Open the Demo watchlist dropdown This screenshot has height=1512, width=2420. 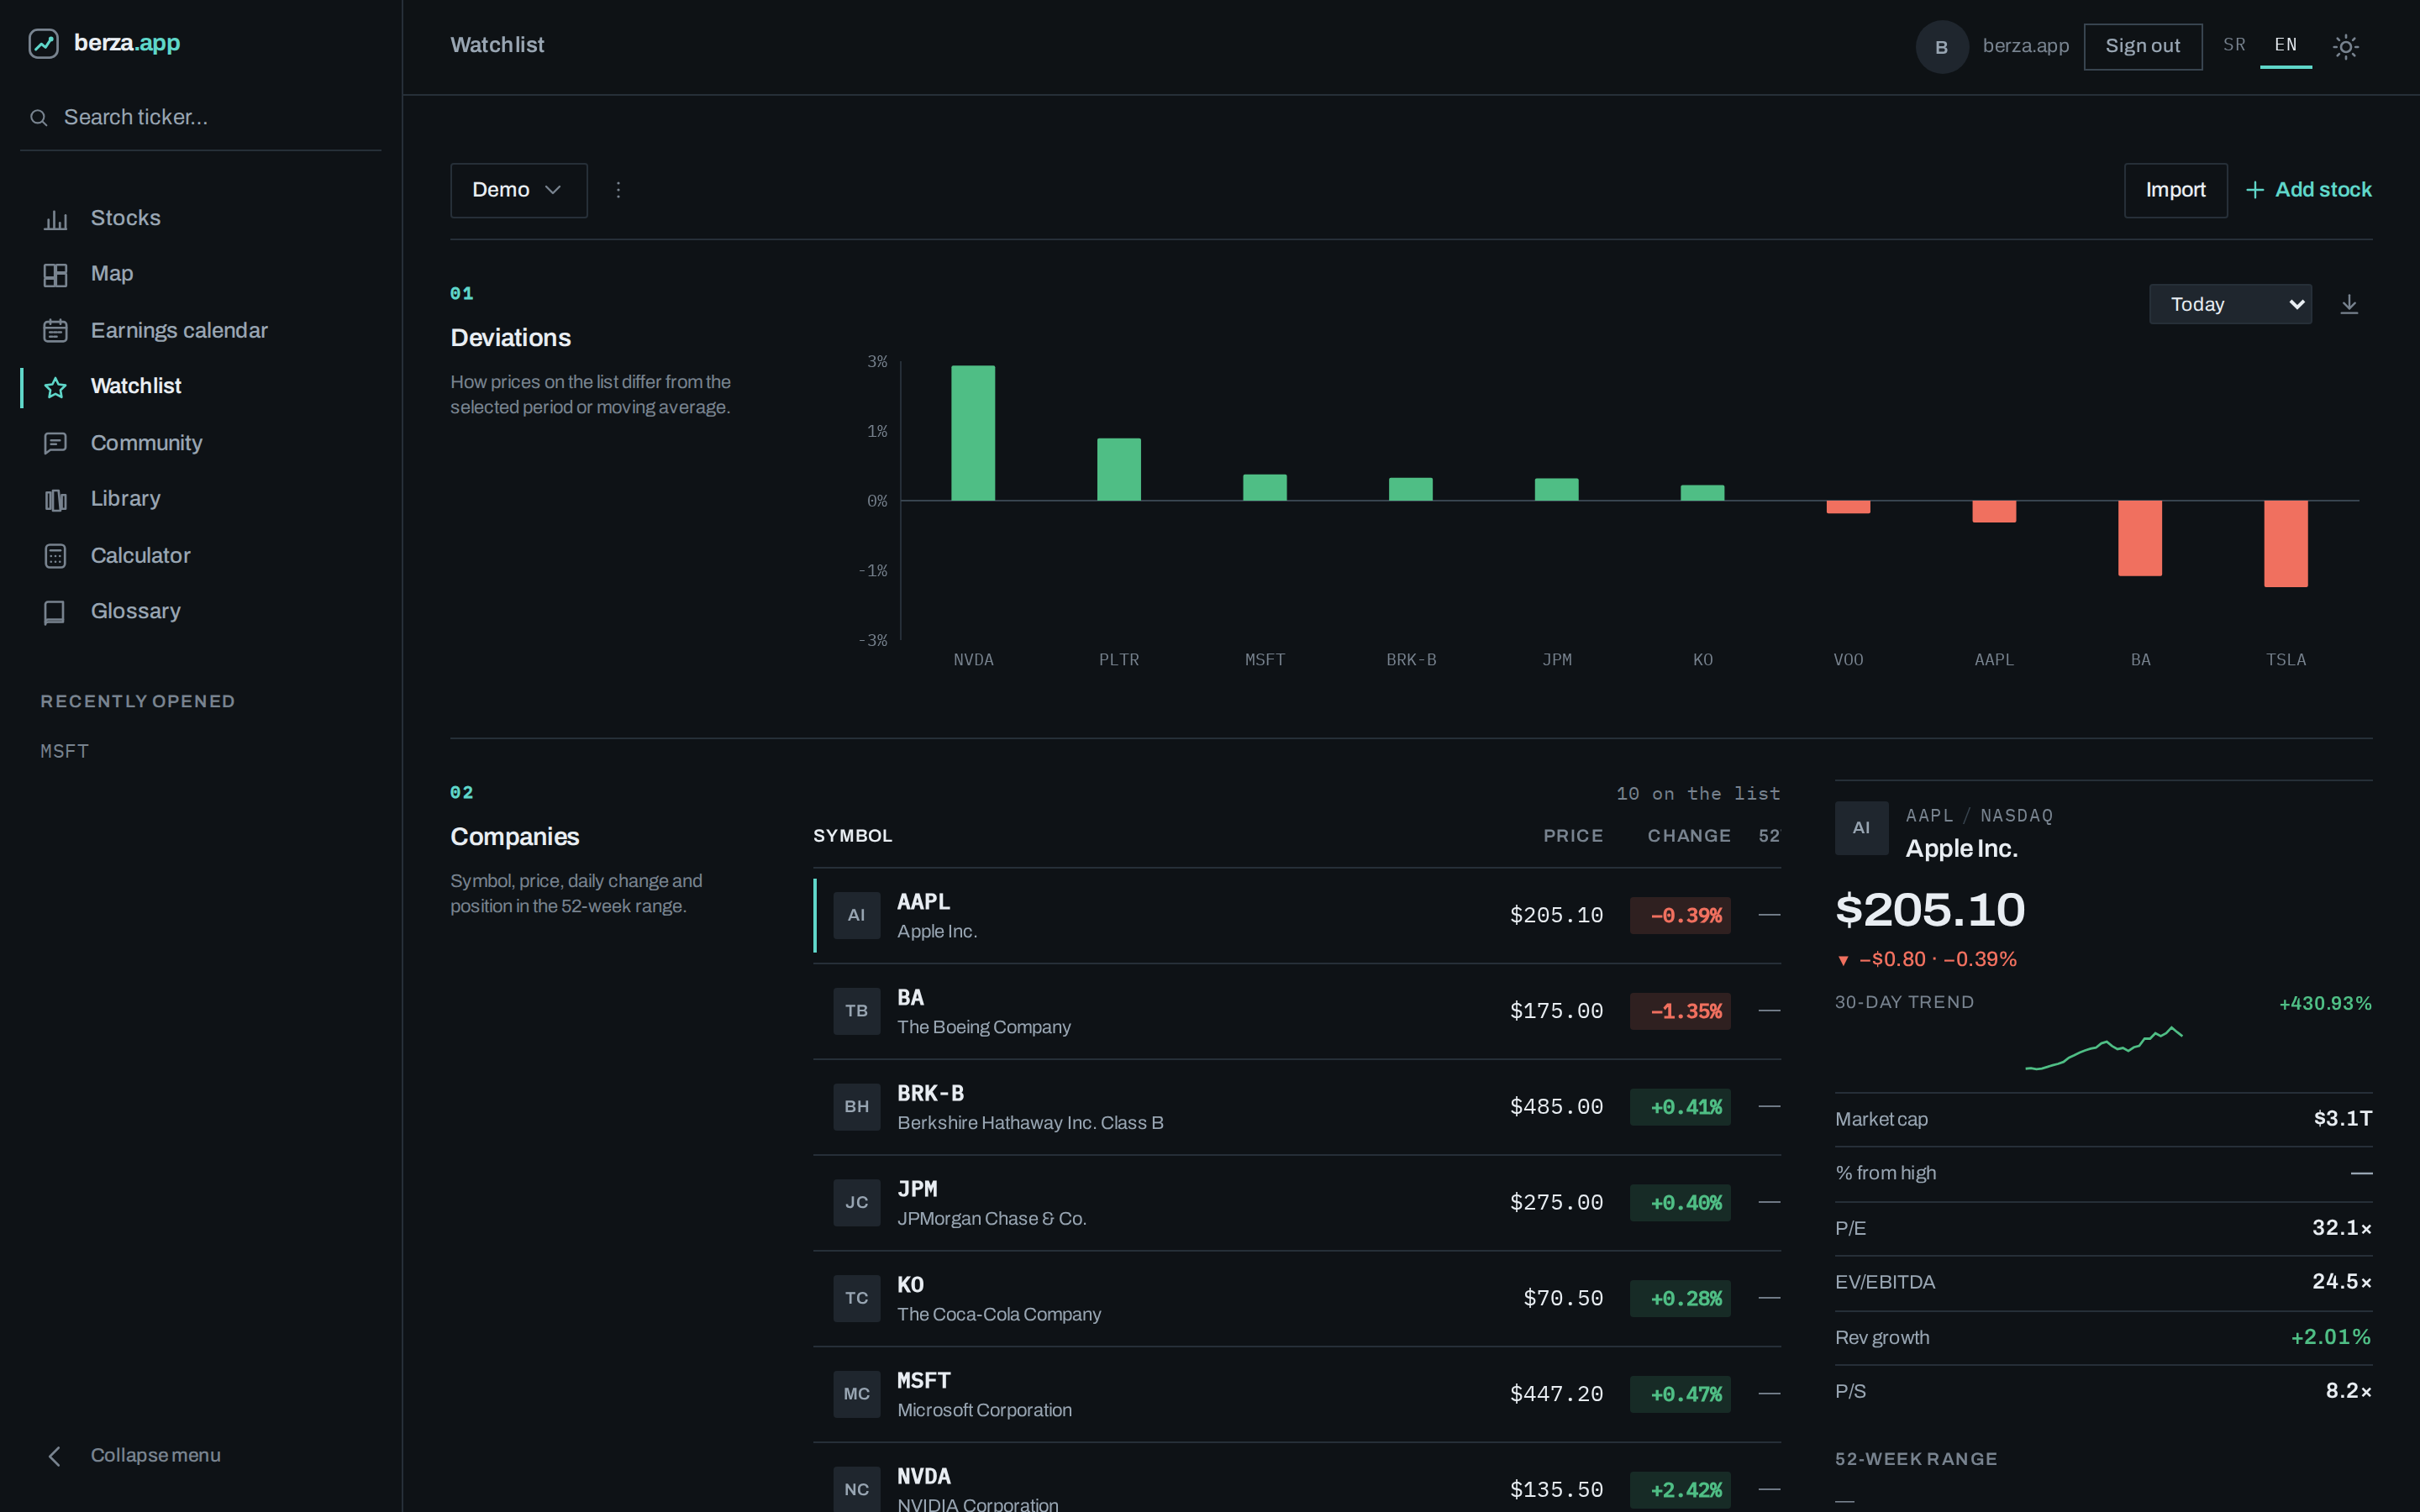coord(518,190)
